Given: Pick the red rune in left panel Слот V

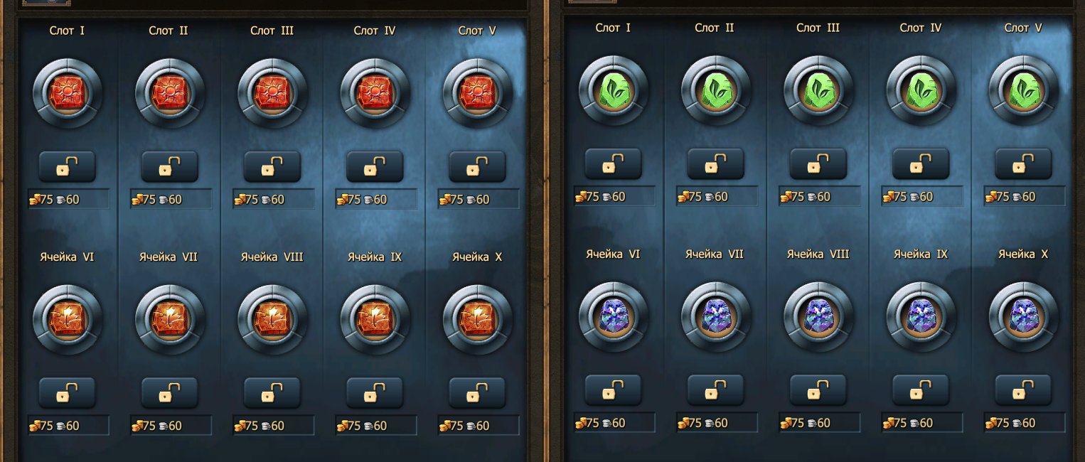Looking at the screenshot, I should point(477,93).
